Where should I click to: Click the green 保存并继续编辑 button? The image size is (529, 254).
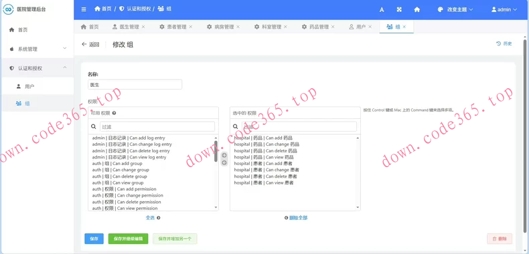[128, 239]
